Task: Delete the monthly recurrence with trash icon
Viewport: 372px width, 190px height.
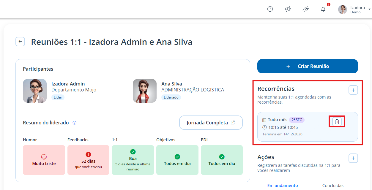Action: tap(337, 121)
